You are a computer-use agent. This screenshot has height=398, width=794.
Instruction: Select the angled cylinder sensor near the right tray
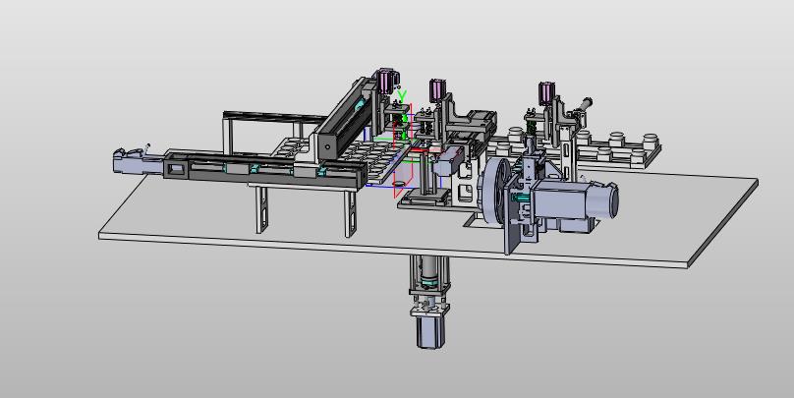(583, 107)
